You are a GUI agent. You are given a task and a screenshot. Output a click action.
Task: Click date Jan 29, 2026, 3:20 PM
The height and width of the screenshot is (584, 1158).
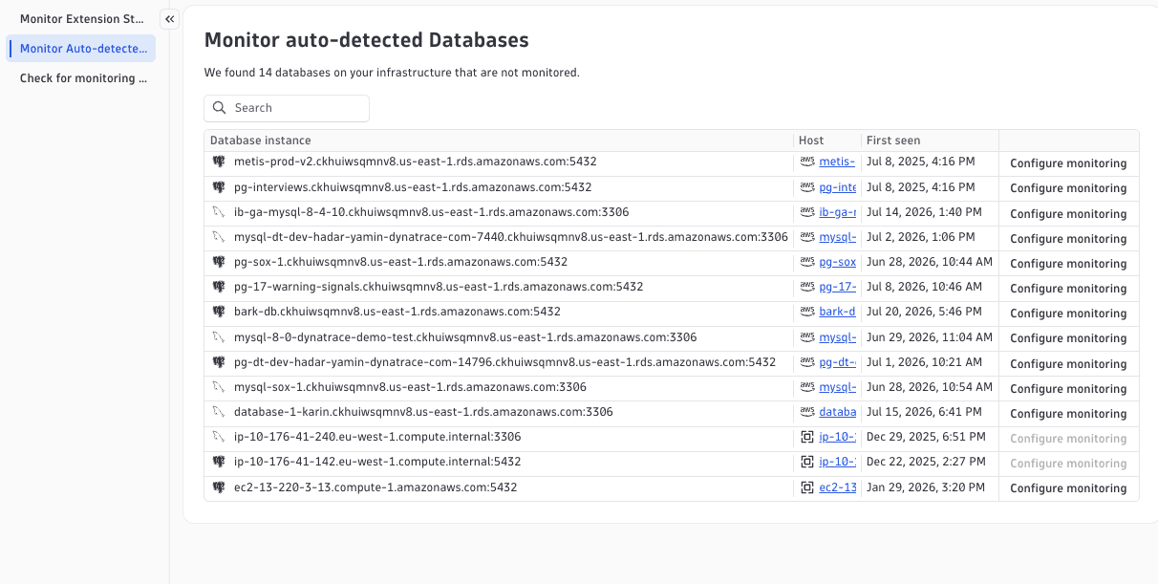pos(926,487)
